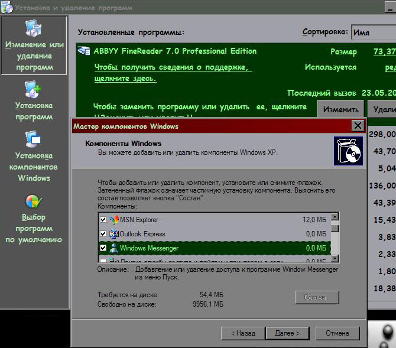This screenshot has width=396, height=348.
Task: Click MSN Explorer size 12,0 МБ
Action: point(314,220)
